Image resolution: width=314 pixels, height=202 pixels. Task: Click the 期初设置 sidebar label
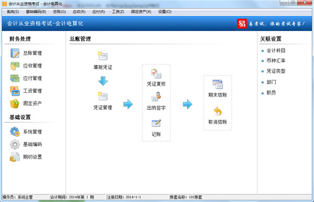coord(32,157)
